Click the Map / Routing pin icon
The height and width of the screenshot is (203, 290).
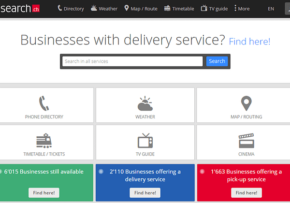click(246, 103)
